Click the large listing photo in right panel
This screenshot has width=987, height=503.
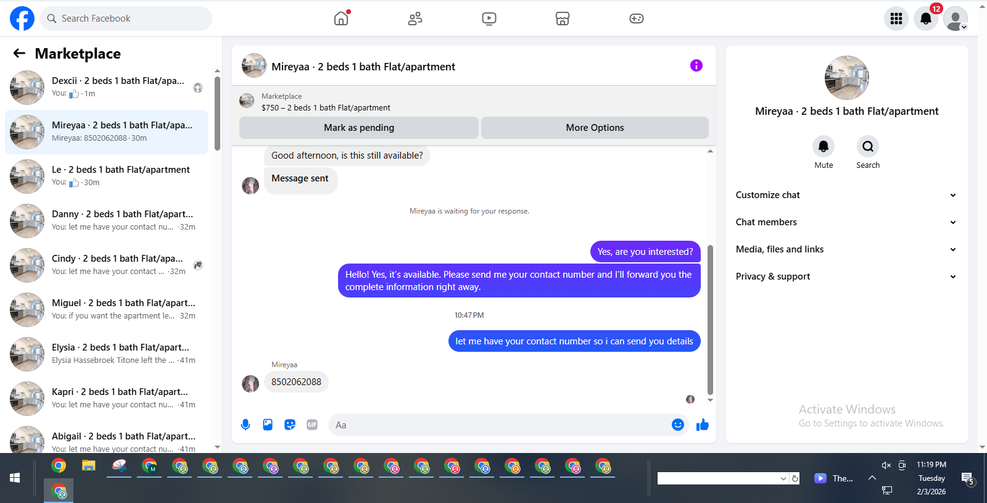coord(847,78)
